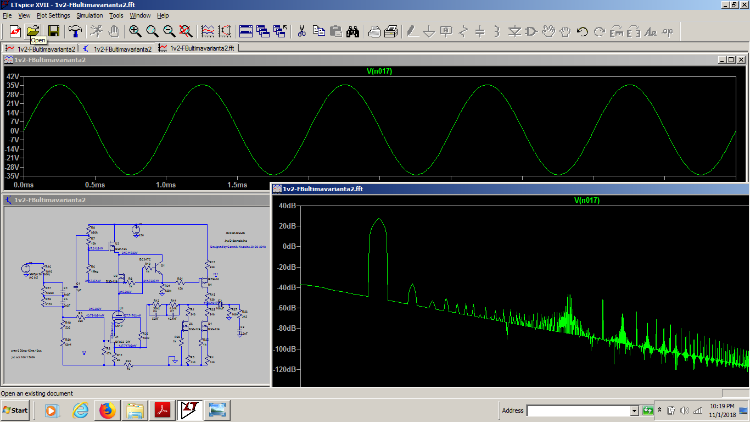The width and height of the screenshot is (750, 422).
Task: Undo the last action
Action: pos(583,31)
